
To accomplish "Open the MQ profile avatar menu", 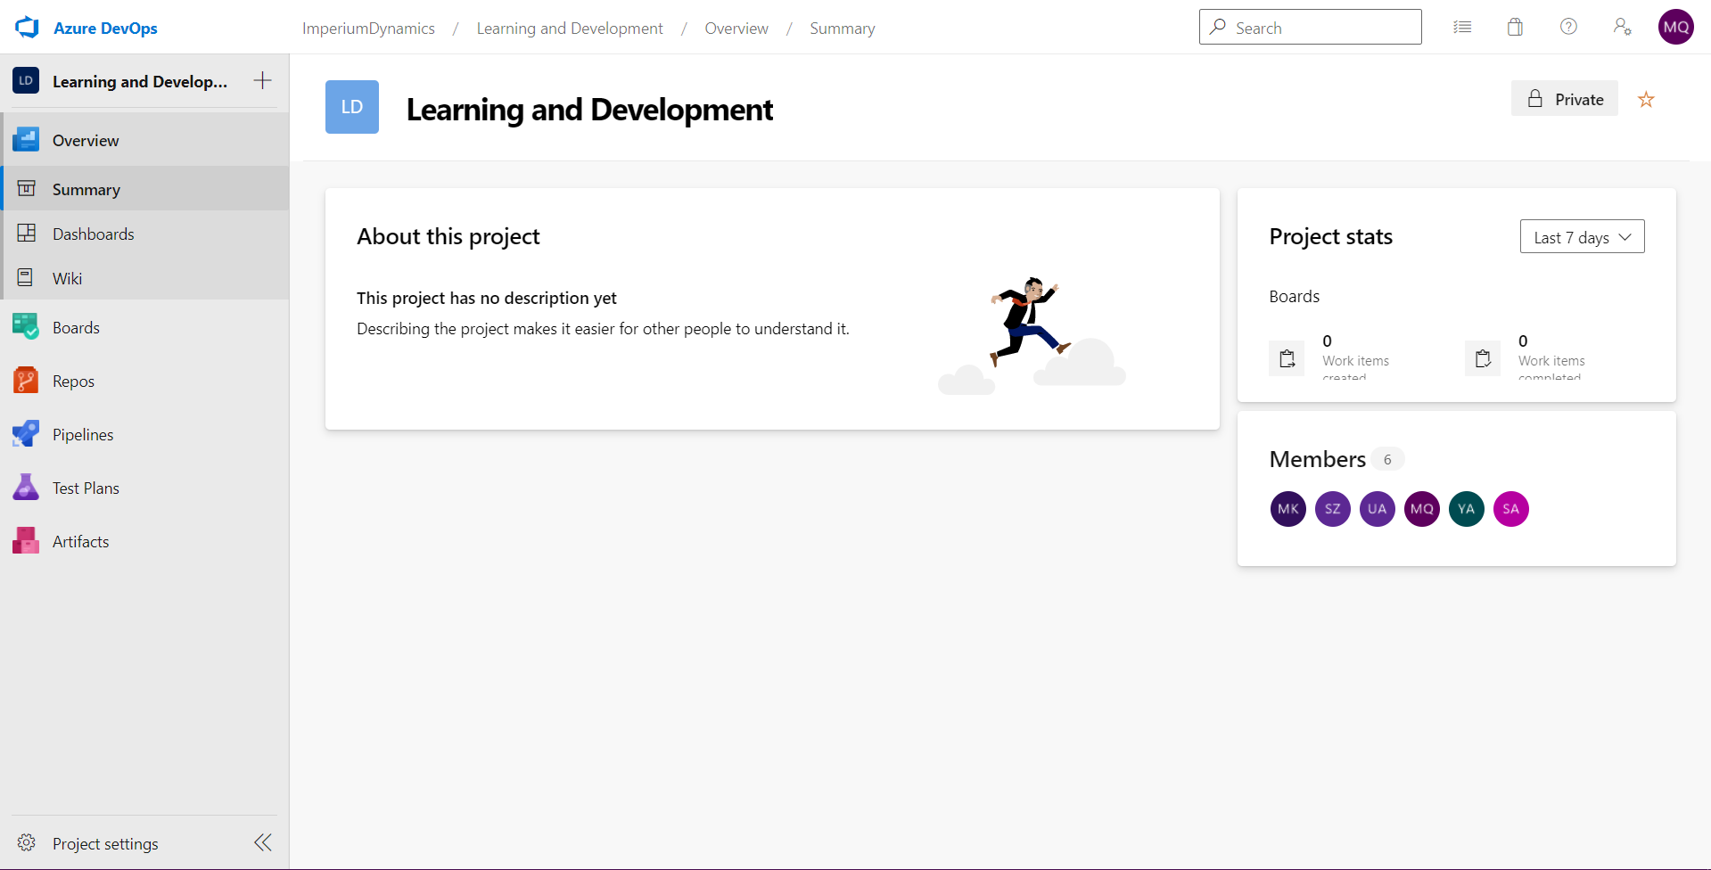I will [x=1675, y=27].
